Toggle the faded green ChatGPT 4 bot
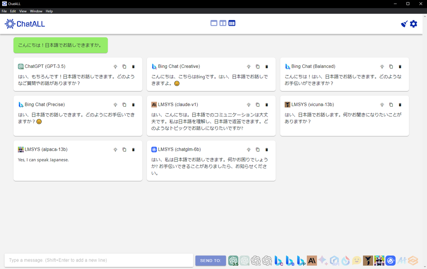427x269 pixels. [x=244, y=260]
